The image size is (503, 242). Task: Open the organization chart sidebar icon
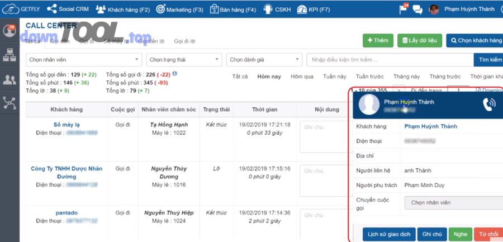(x=10, y=55)
